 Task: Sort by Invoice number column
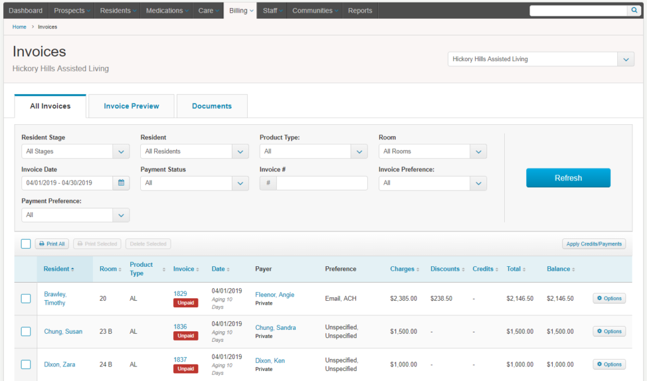(186, 269)
